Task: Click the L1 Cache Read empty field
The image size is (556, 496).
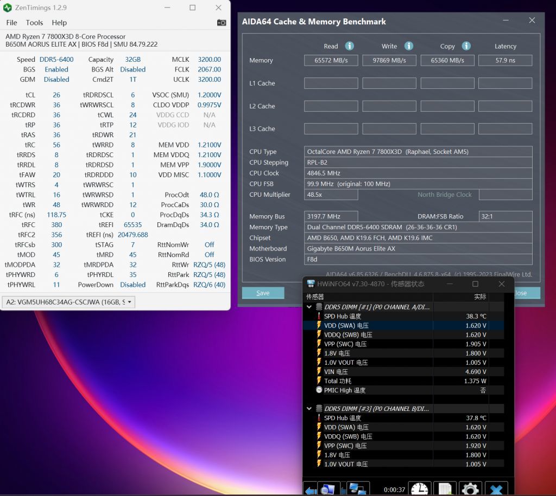Action: point(331,83)
